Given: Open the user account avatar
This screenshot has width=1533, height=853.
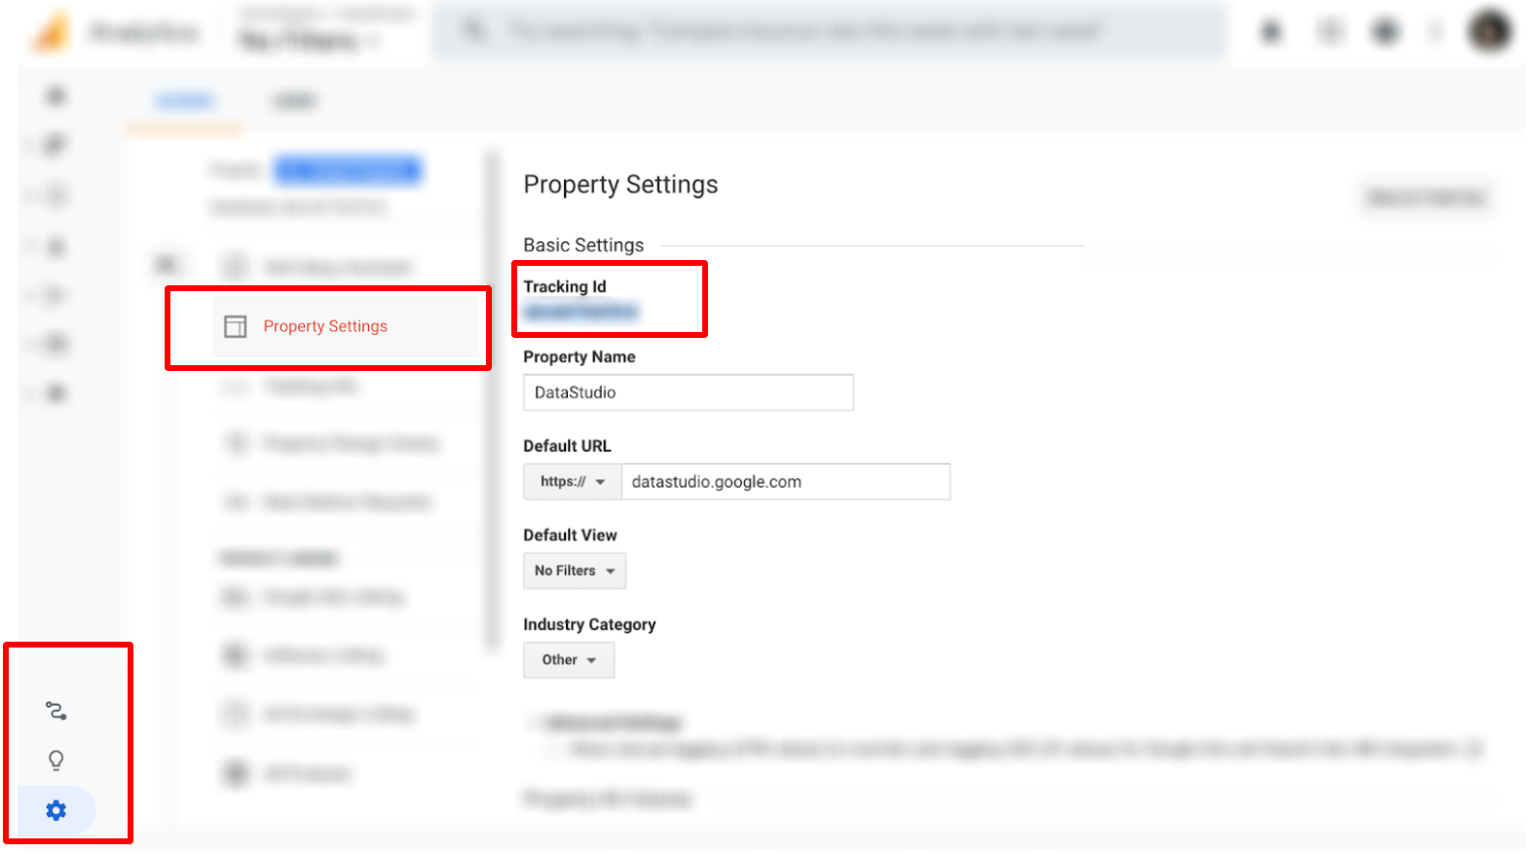Looking at the screenshot, I should (x=1489, y=32).
